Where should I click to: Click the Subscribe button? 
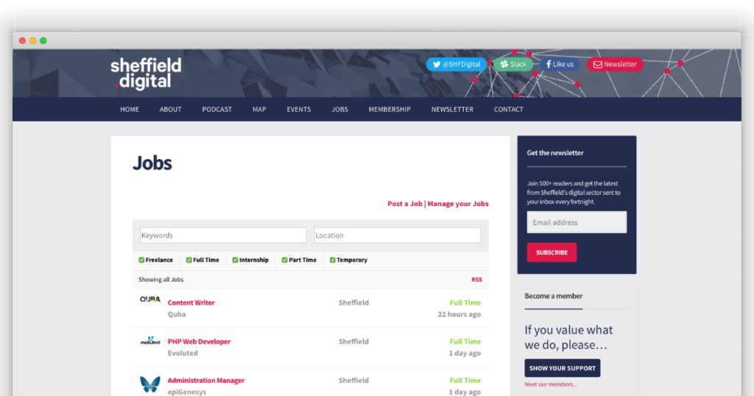click(552, 252)
